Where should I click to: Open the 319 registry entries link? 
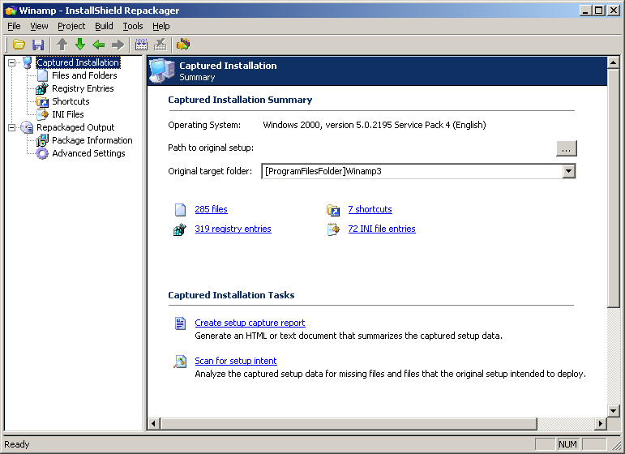click(x=233, y=229)
